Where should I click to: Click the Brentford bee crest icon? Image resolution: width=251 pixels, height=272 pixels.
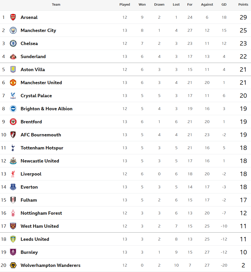coord(13,122)
